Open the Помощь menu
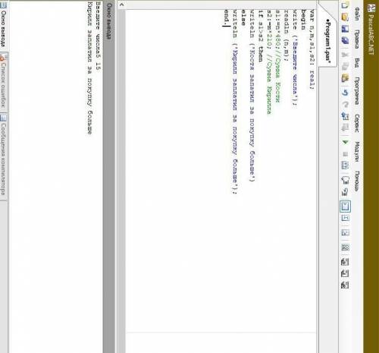379x353 pixels. pos(356,181)
